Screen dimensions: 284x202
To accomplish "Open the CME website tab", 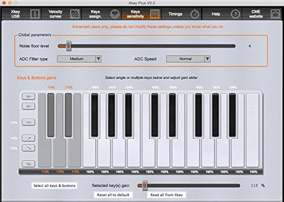I will (x=262, y=14).
